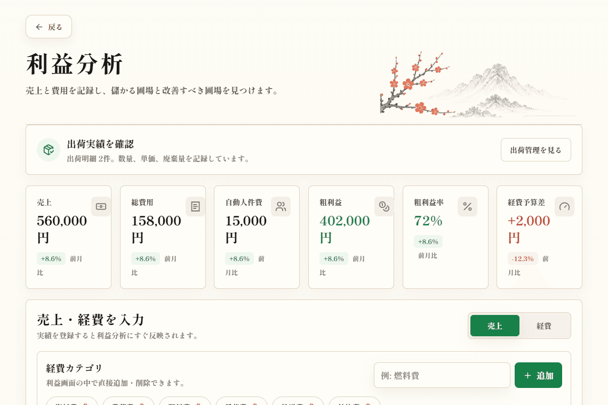
Task: Click the receipt icon on the 総費用 card
Action: [195, 207]
